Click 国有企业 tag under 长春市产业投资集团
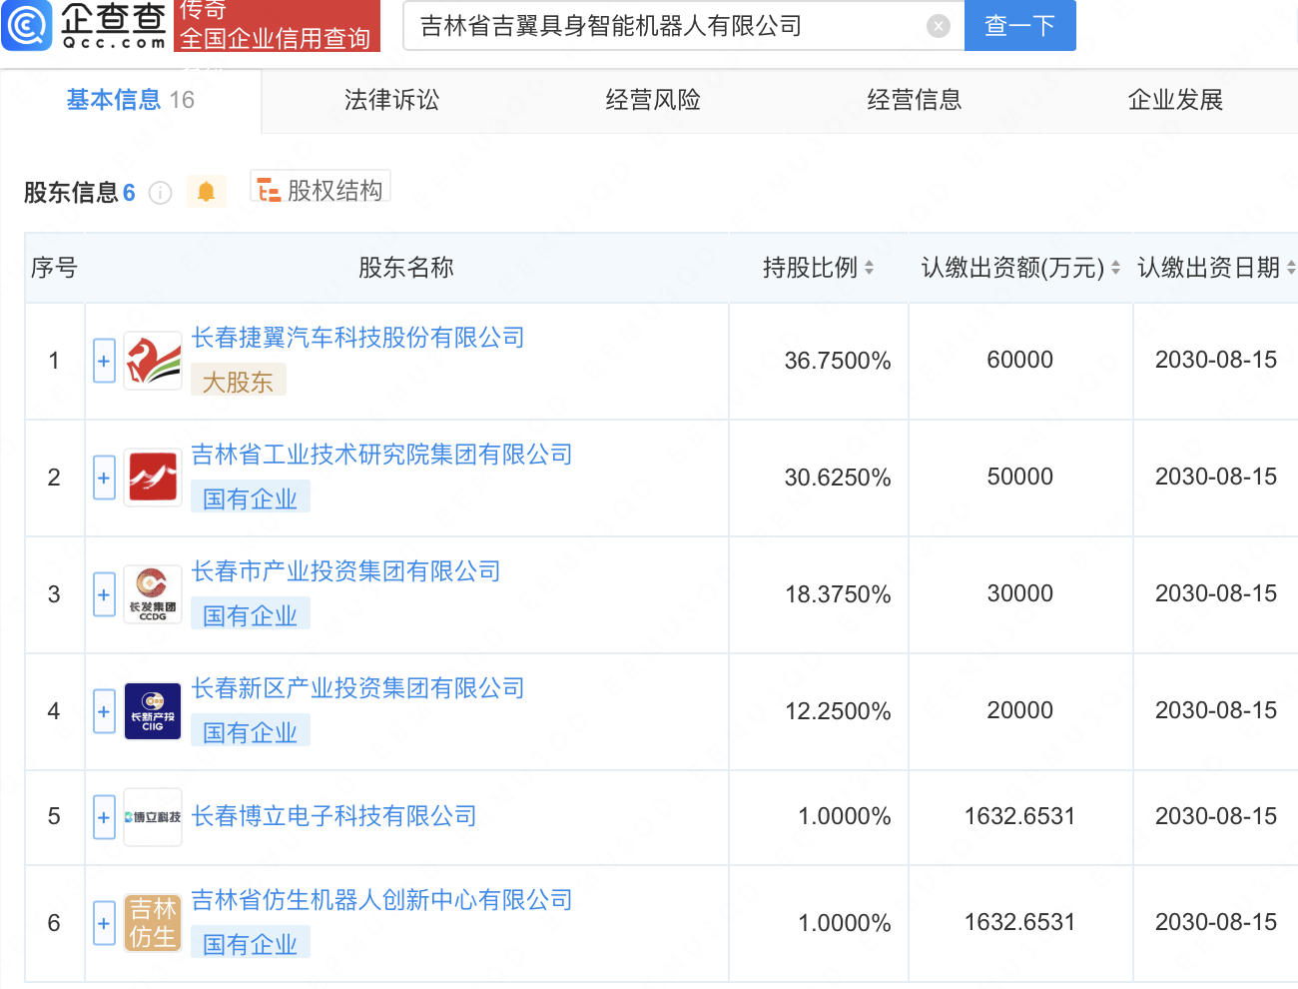The height and width of the screenshot is (989, 1298). pos(251,615)
